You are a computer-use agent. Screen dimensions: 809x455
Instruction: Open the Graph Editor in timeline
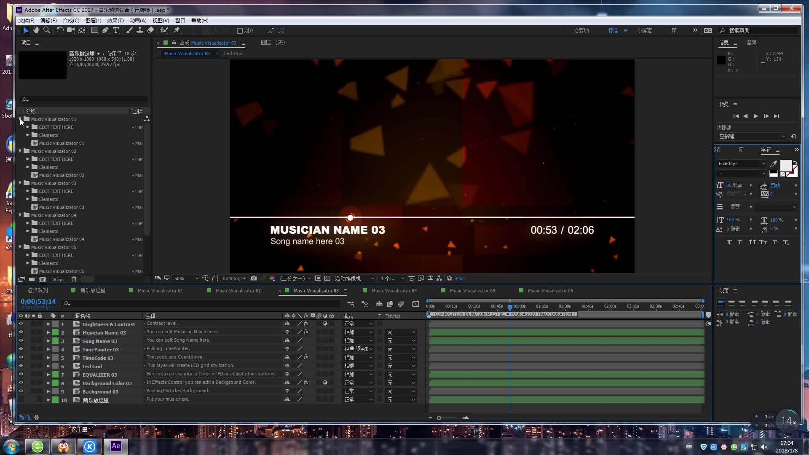(415, 303)
